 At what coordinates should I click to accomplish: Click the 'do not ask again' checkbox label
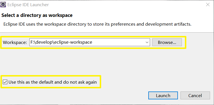click(x=52, y=82)
